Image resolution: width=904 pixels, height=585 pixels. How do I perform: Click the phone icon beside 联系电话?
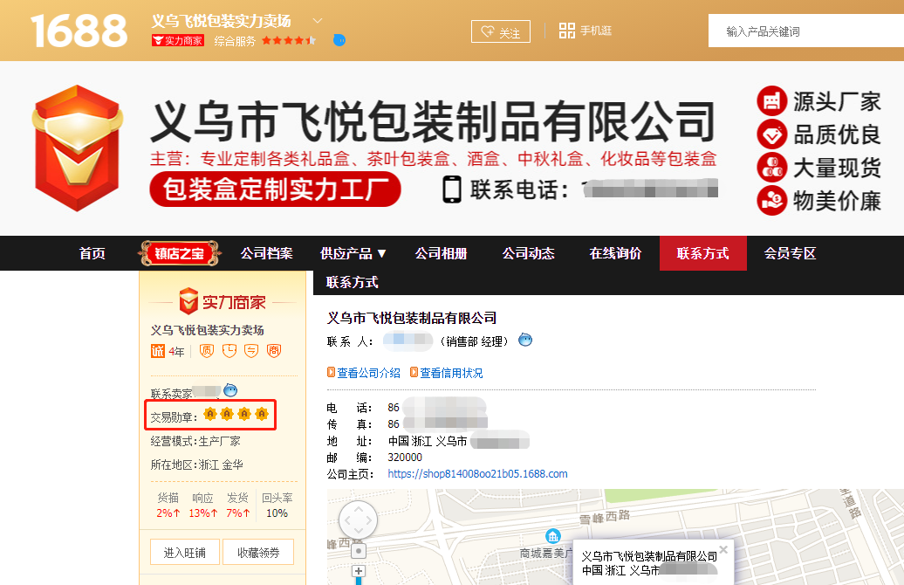452,189
